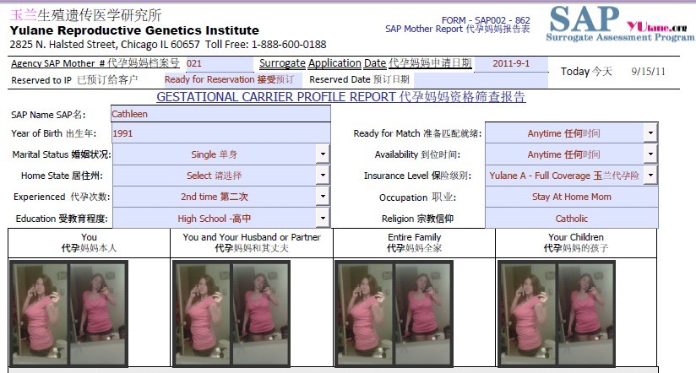Click the FORM - SAP002 - 862 text
This screenshot has height=373, width=696.
[x=486, y=20]
